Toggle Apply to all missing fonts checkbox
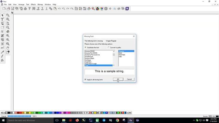 pyautogui.click(x=86, y=80)
